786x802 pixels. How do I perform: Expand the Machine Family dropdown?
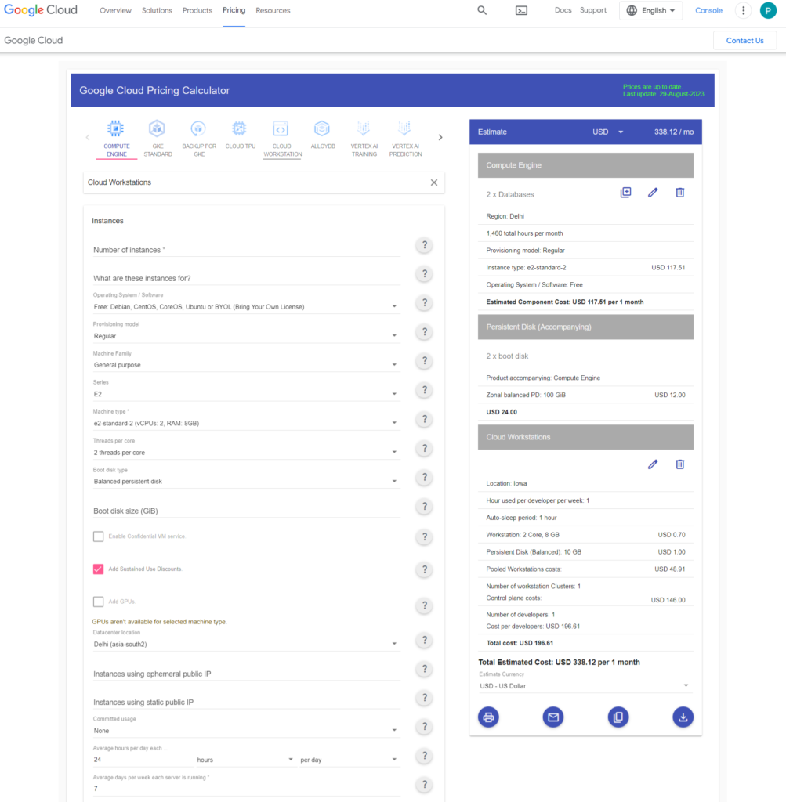(246, 365)
